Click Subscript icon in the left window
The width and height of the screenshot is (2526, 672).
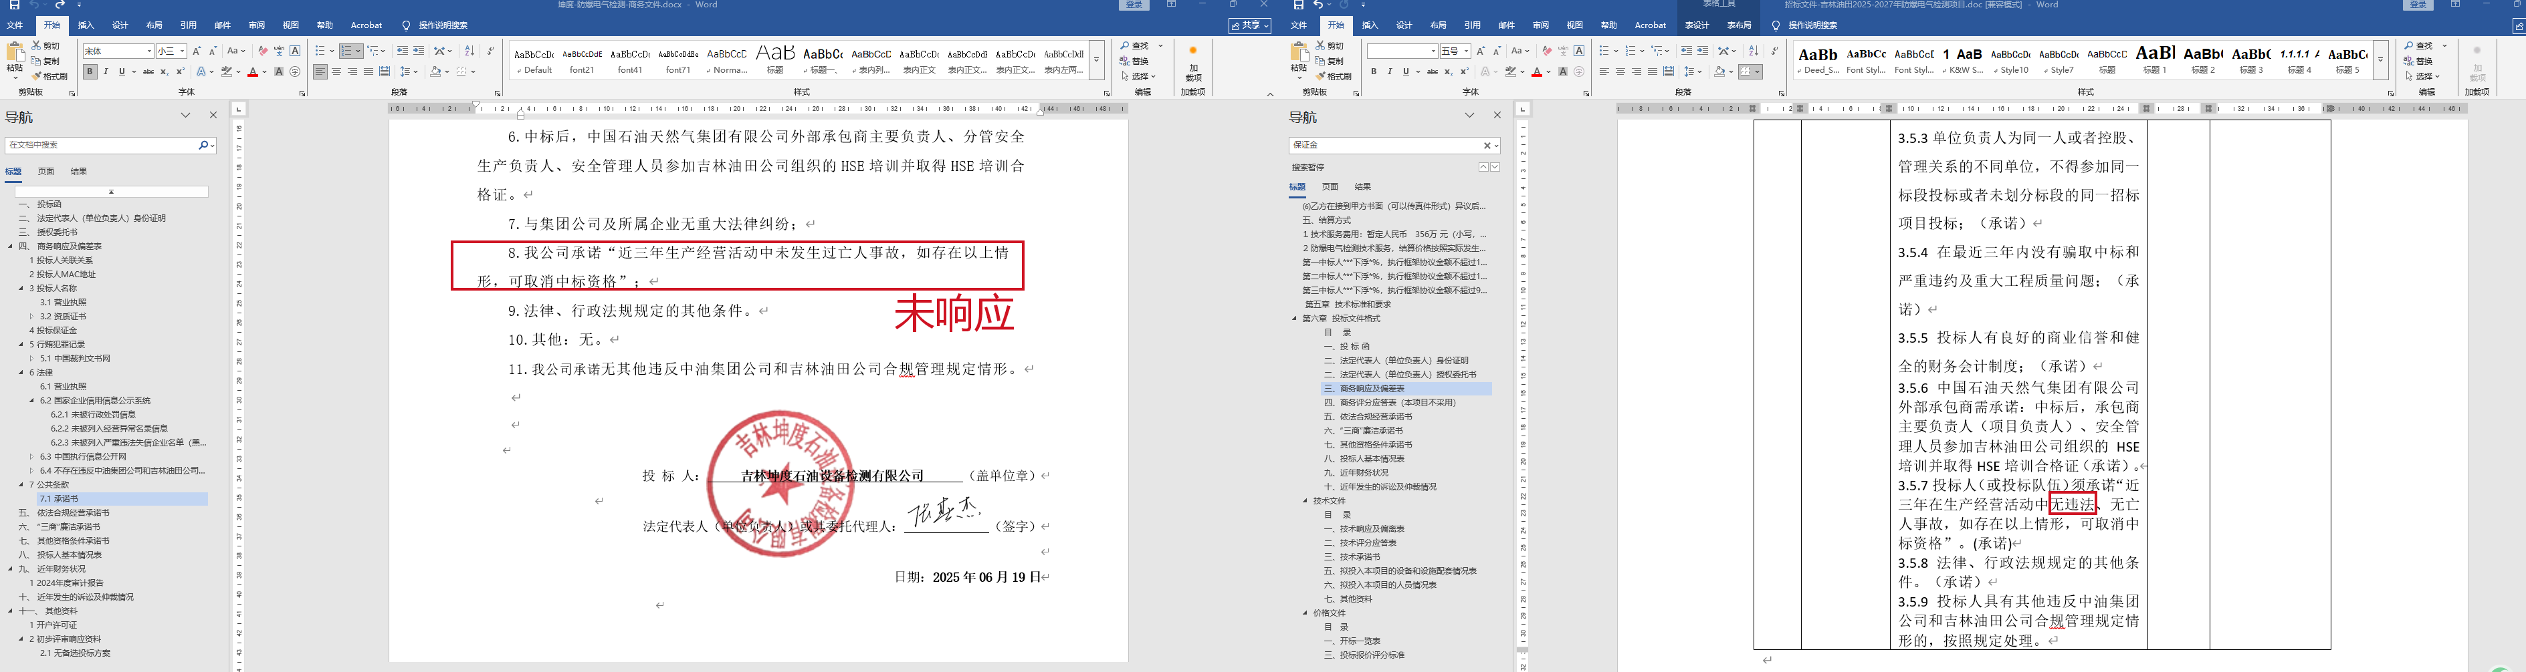point(165,71)
